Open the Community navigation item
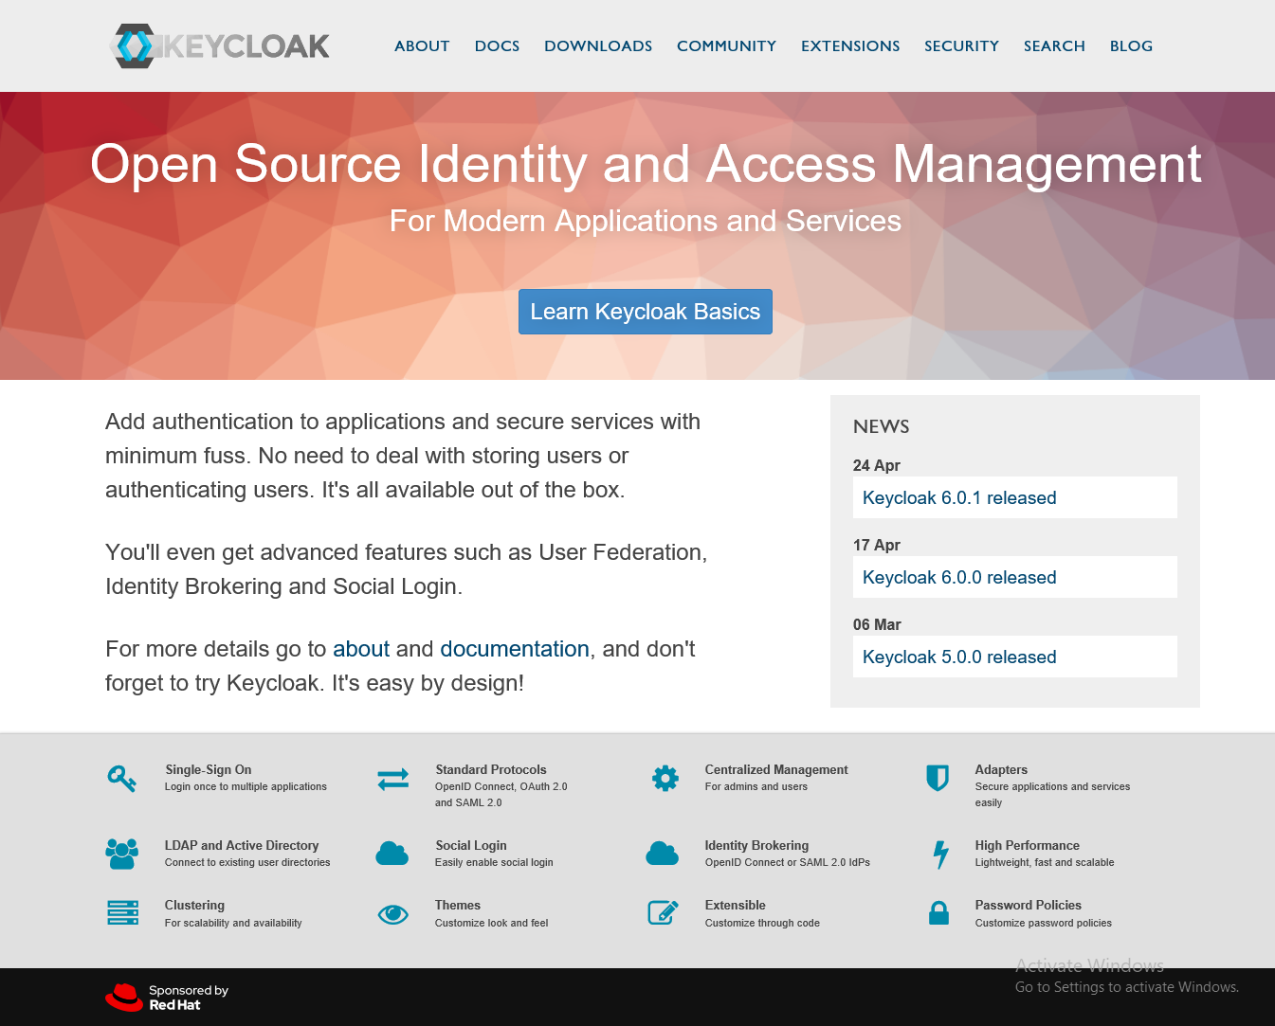Viewport: 1275px width, 1026px height. click(x=726, y=45)
